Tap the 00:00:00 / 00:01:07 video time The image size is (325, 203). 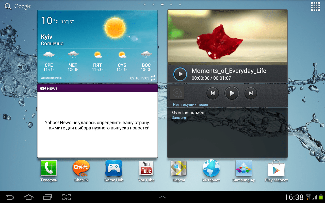tap(211, 78)
